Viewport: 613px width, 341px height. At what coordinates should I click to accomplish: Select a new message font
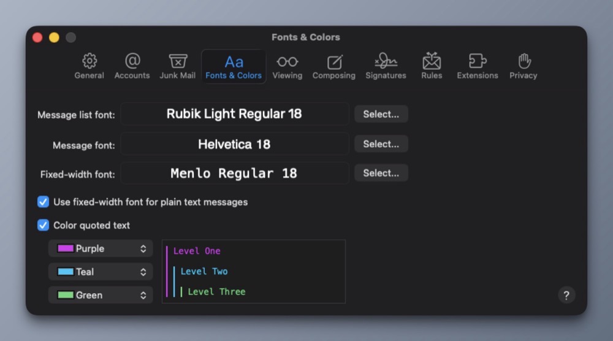point(381,144)
